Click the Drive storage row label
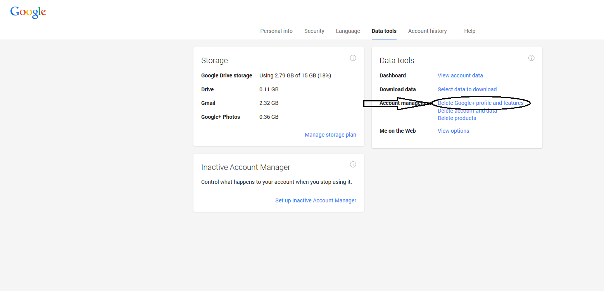The height and width of the screenshot is (291, 604). [207, 89]
